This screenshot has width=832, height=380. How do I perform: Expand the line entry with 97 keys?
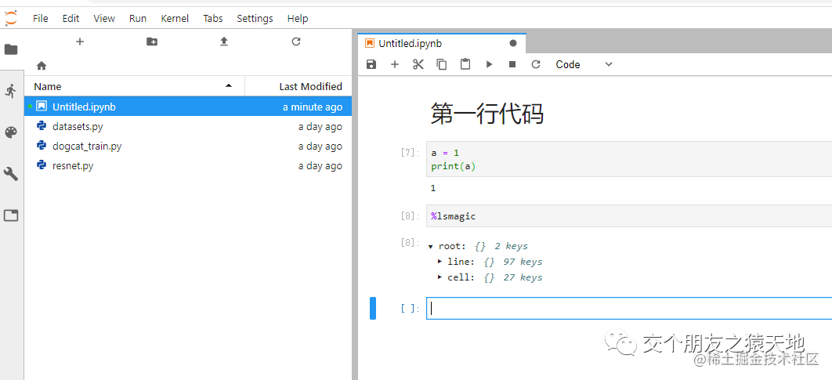[x=440, y=262]
